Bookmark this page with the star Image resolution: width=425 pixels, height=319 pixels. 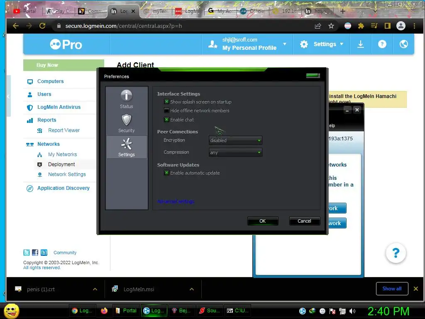click(331, 26)
